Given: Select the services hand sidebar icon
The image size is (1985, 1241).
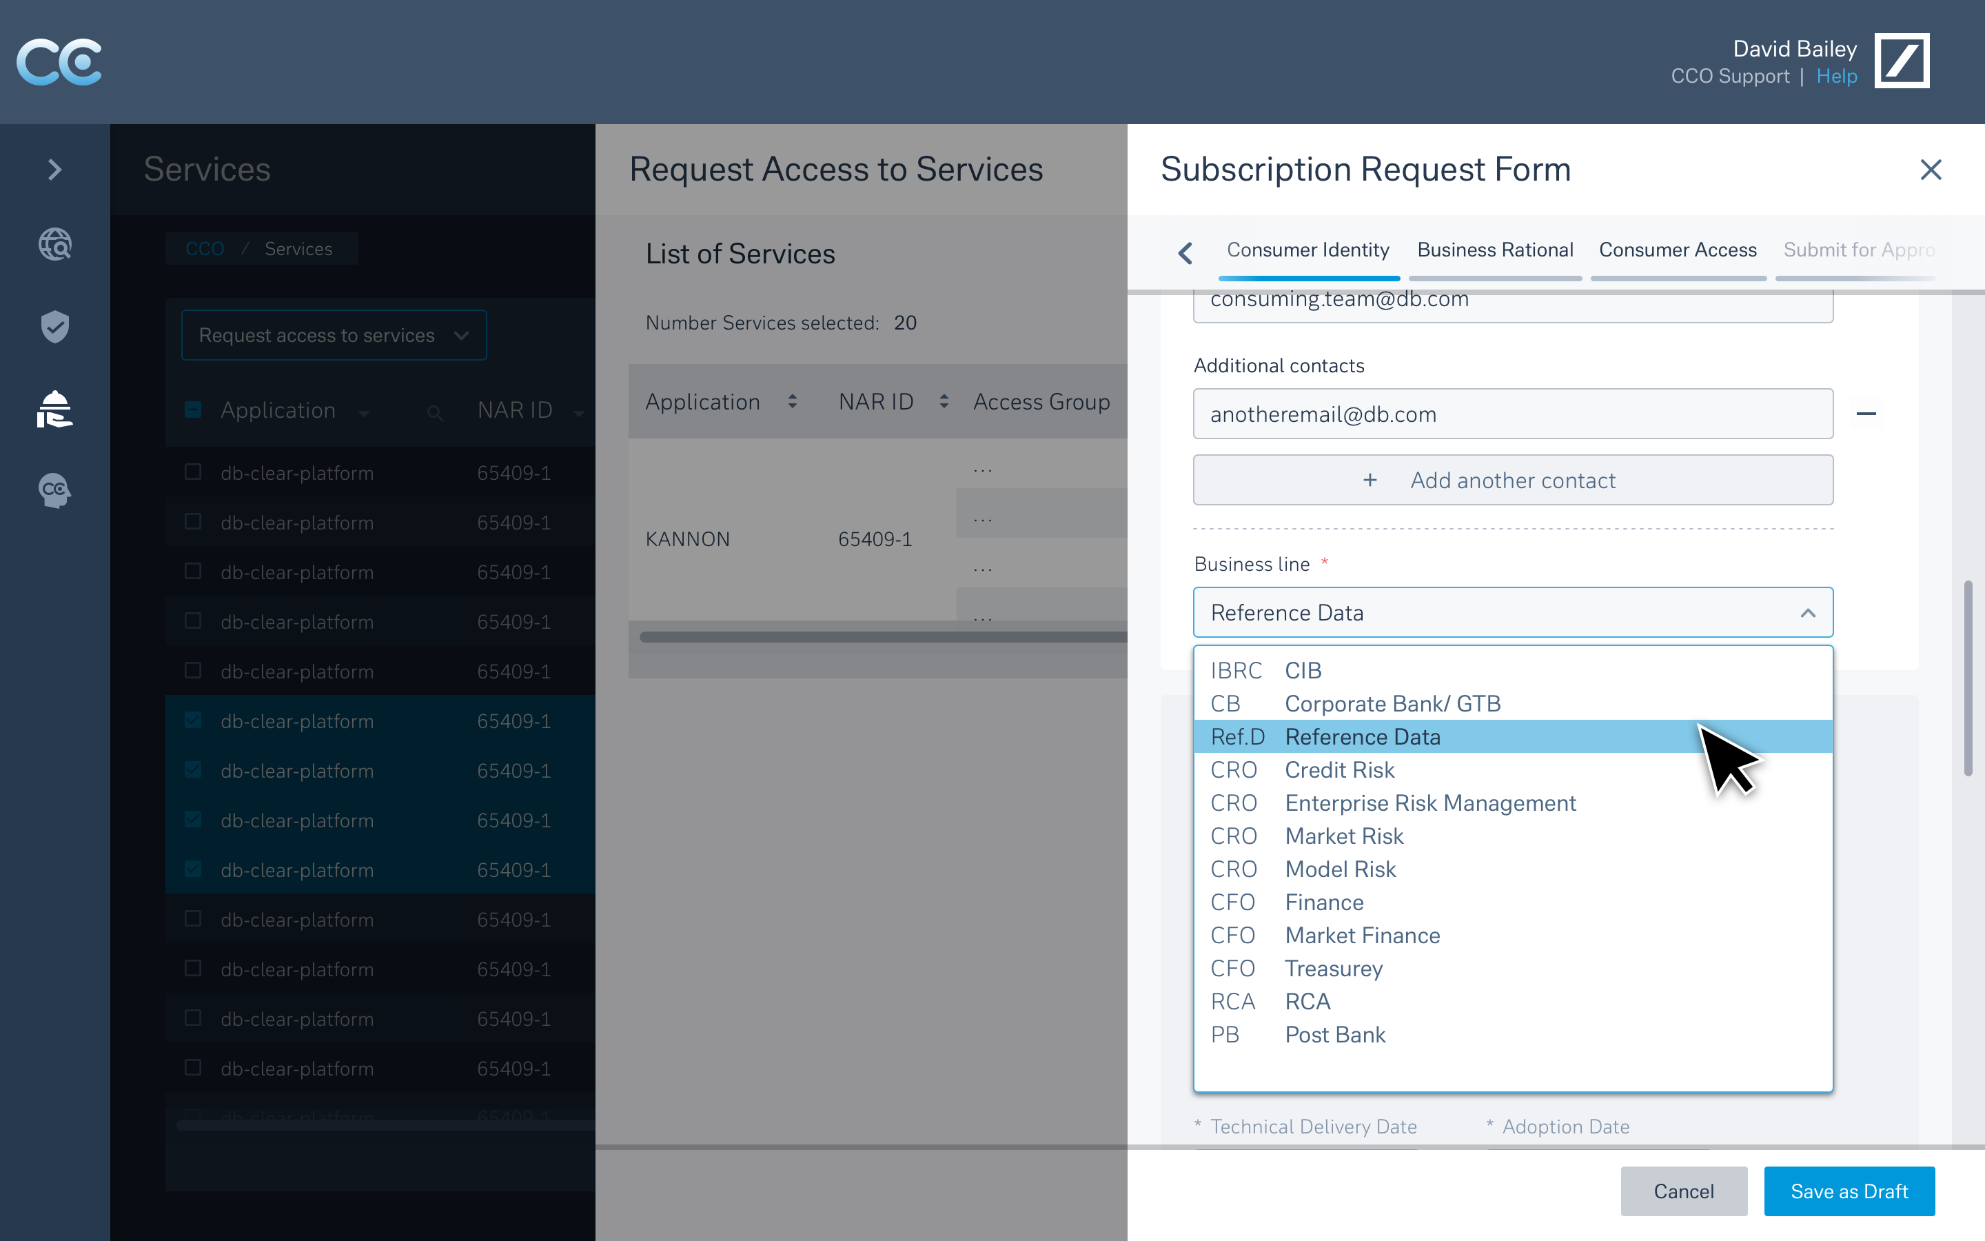Looking at the screenshot, I should 54,409.
